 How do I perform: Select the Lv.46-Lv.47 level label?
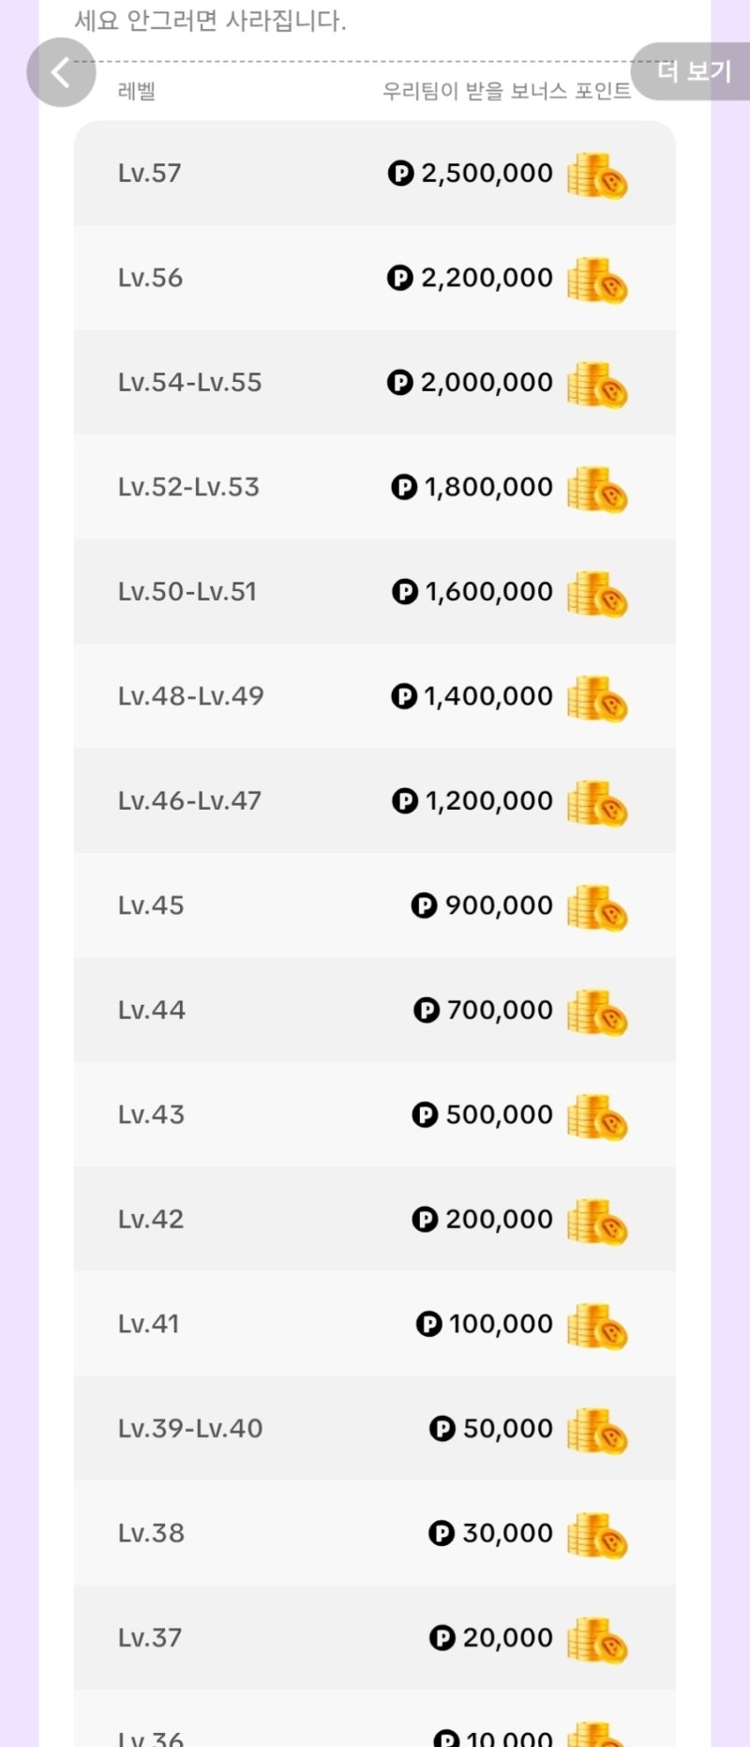[x=189, y=800]
